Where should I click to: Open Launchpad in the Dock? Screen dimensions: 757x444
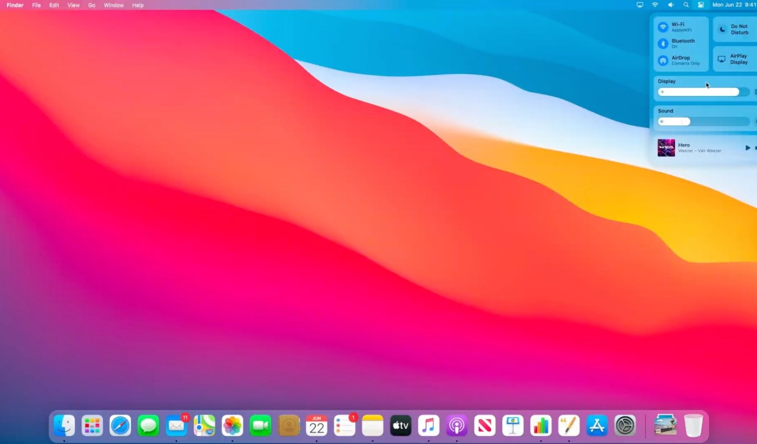coord(92,426)
